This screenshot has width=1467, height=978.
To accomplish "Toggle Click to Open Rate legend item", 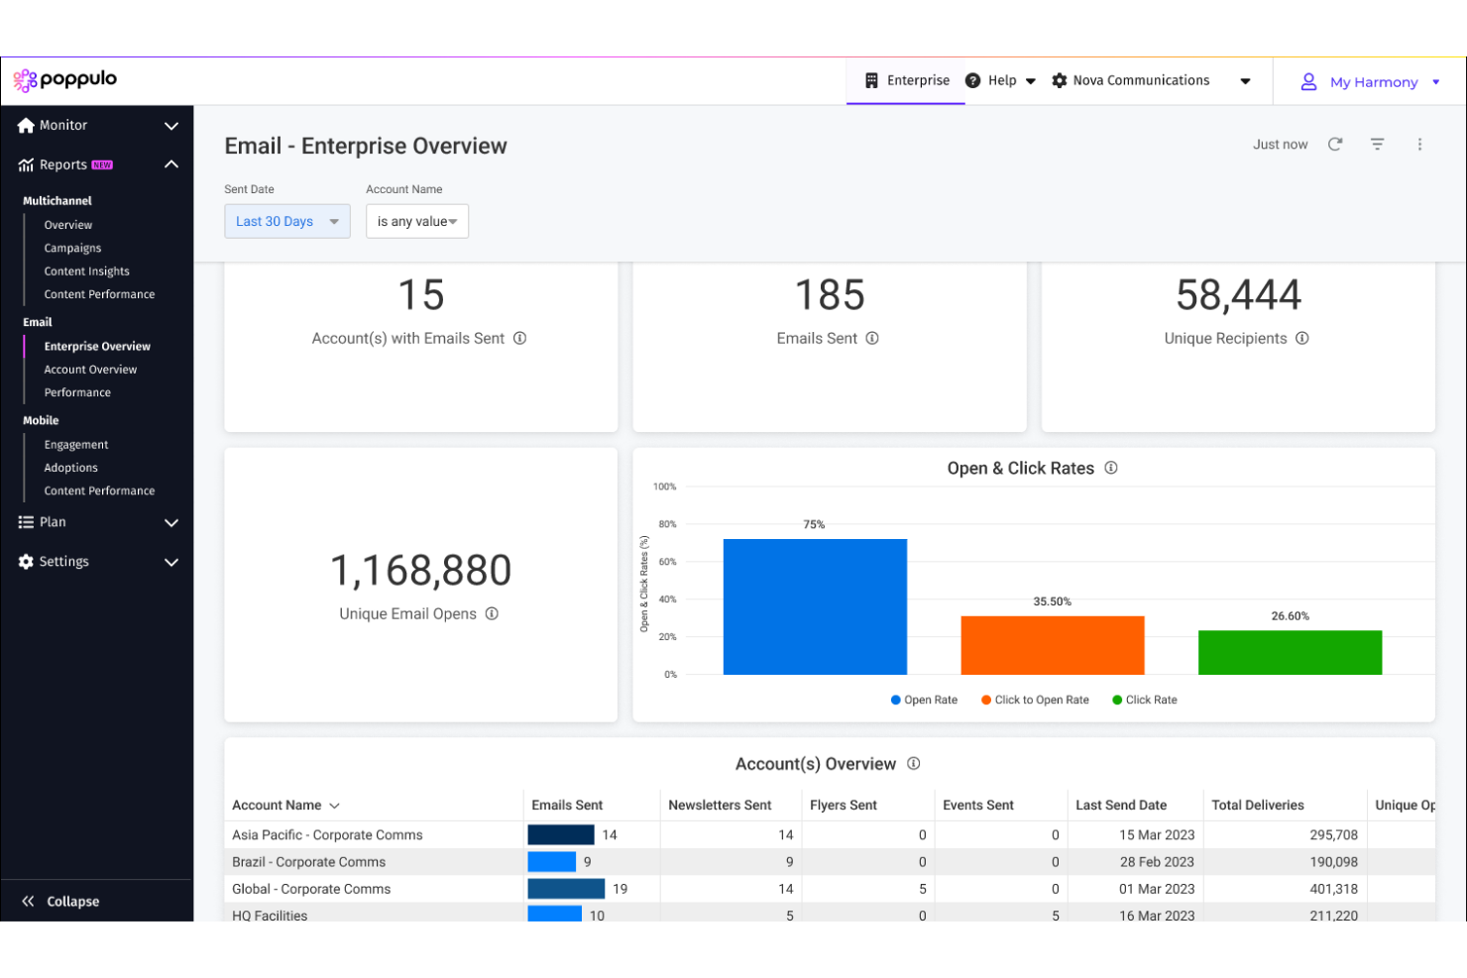I will [1035, 701].
